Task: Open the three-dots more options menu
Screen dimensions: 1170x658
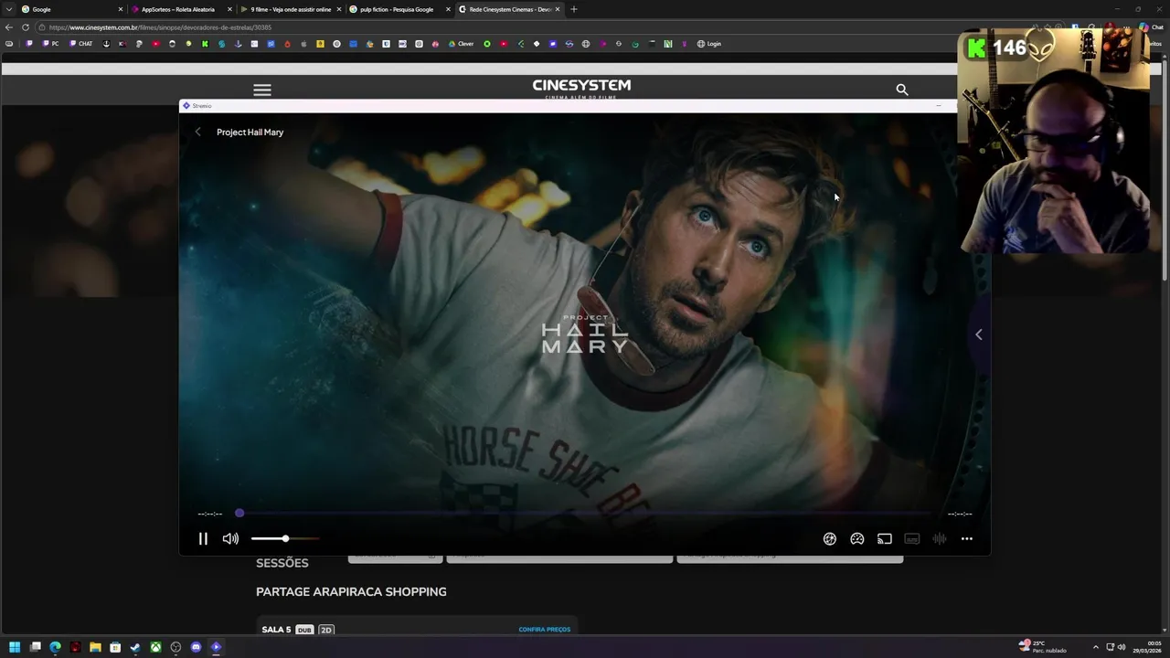Action: click(x=966, y=539)
